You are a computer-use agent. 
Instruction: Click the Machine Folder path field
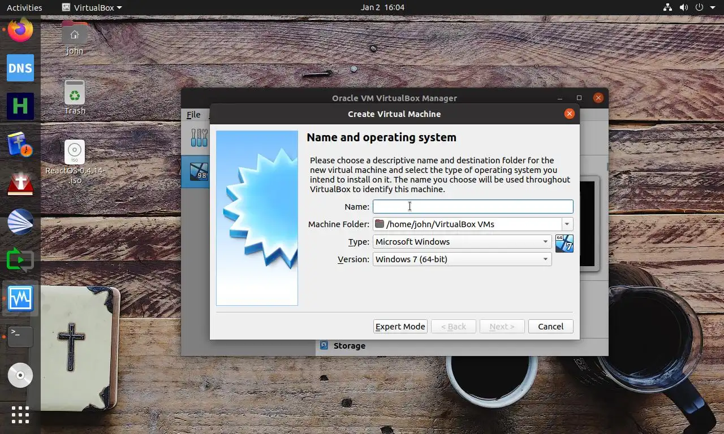click(x=467, y=224)
